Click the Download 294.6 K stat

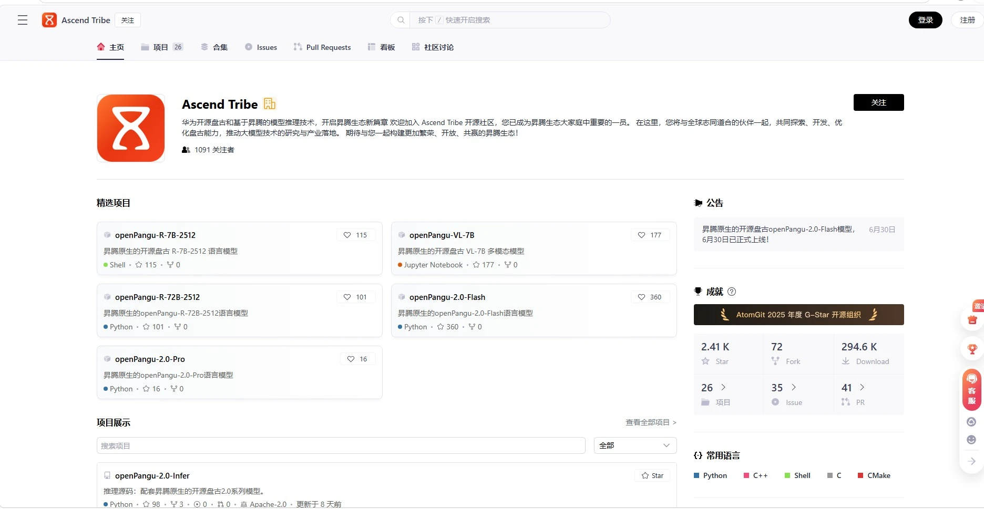point(869,354)
